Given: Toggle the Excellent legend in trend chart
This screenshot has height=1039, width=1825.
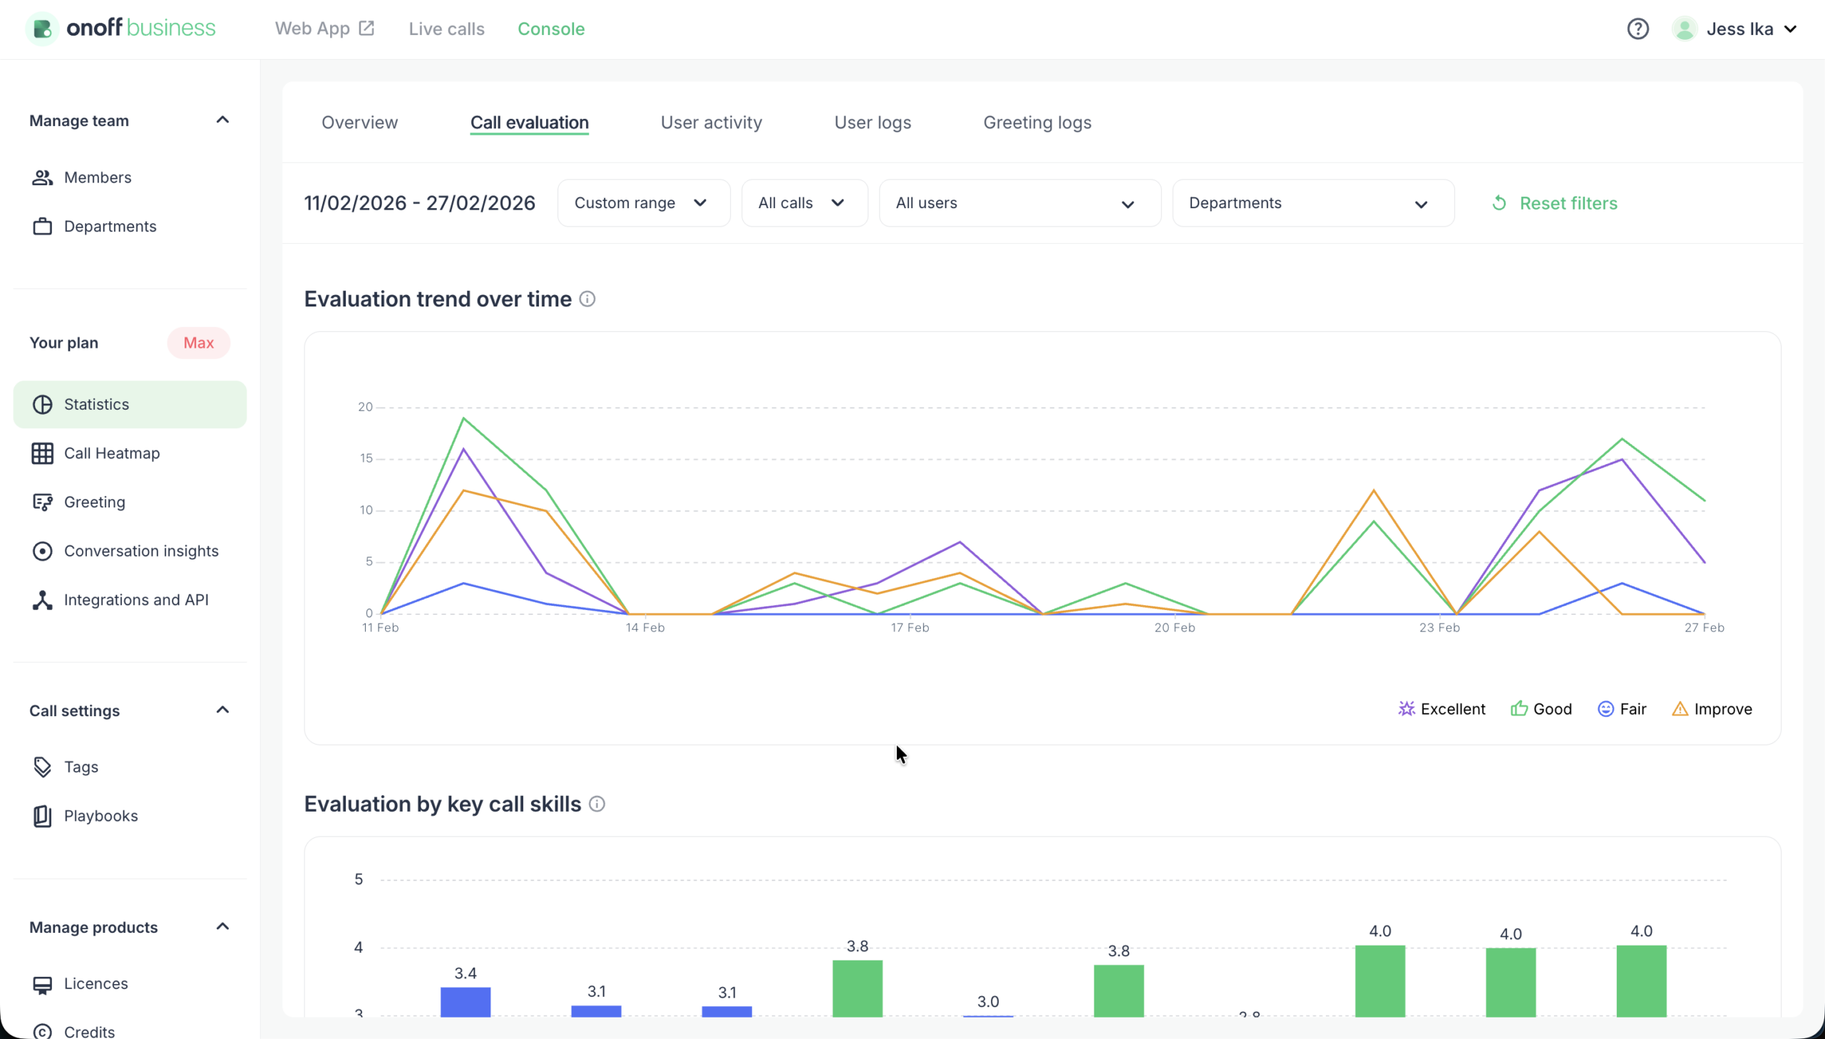Looking at the screenshot, I should [1441, 708].
